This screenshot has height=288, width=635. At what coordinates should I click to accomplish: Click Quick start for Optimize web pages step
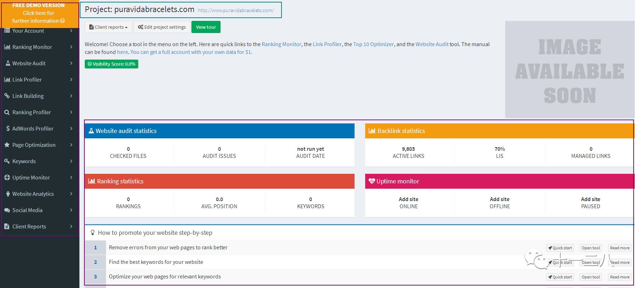560,277
